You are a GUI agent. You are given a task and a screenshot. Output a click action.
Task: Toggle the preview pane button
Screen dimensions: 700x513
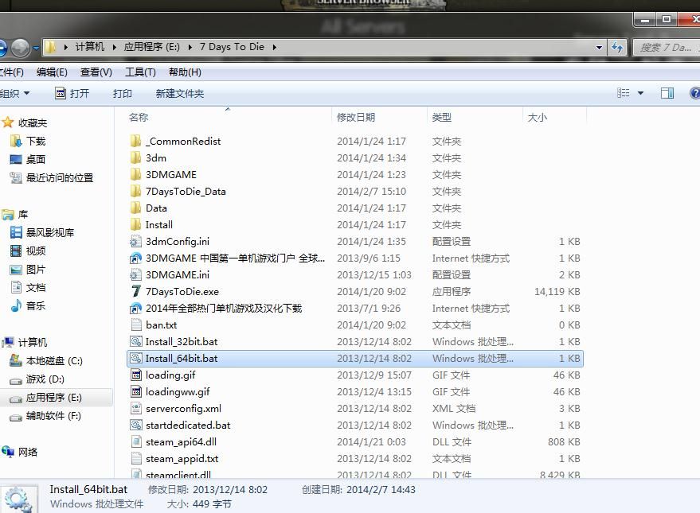tap(667, 93)
